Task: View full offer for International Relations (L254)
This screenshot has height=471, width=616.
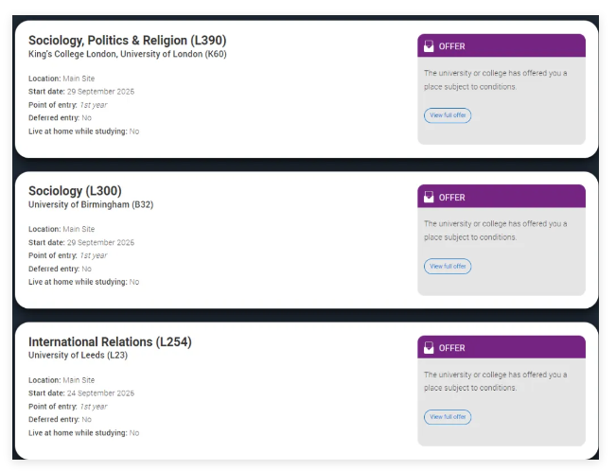Action: [448, 416]
